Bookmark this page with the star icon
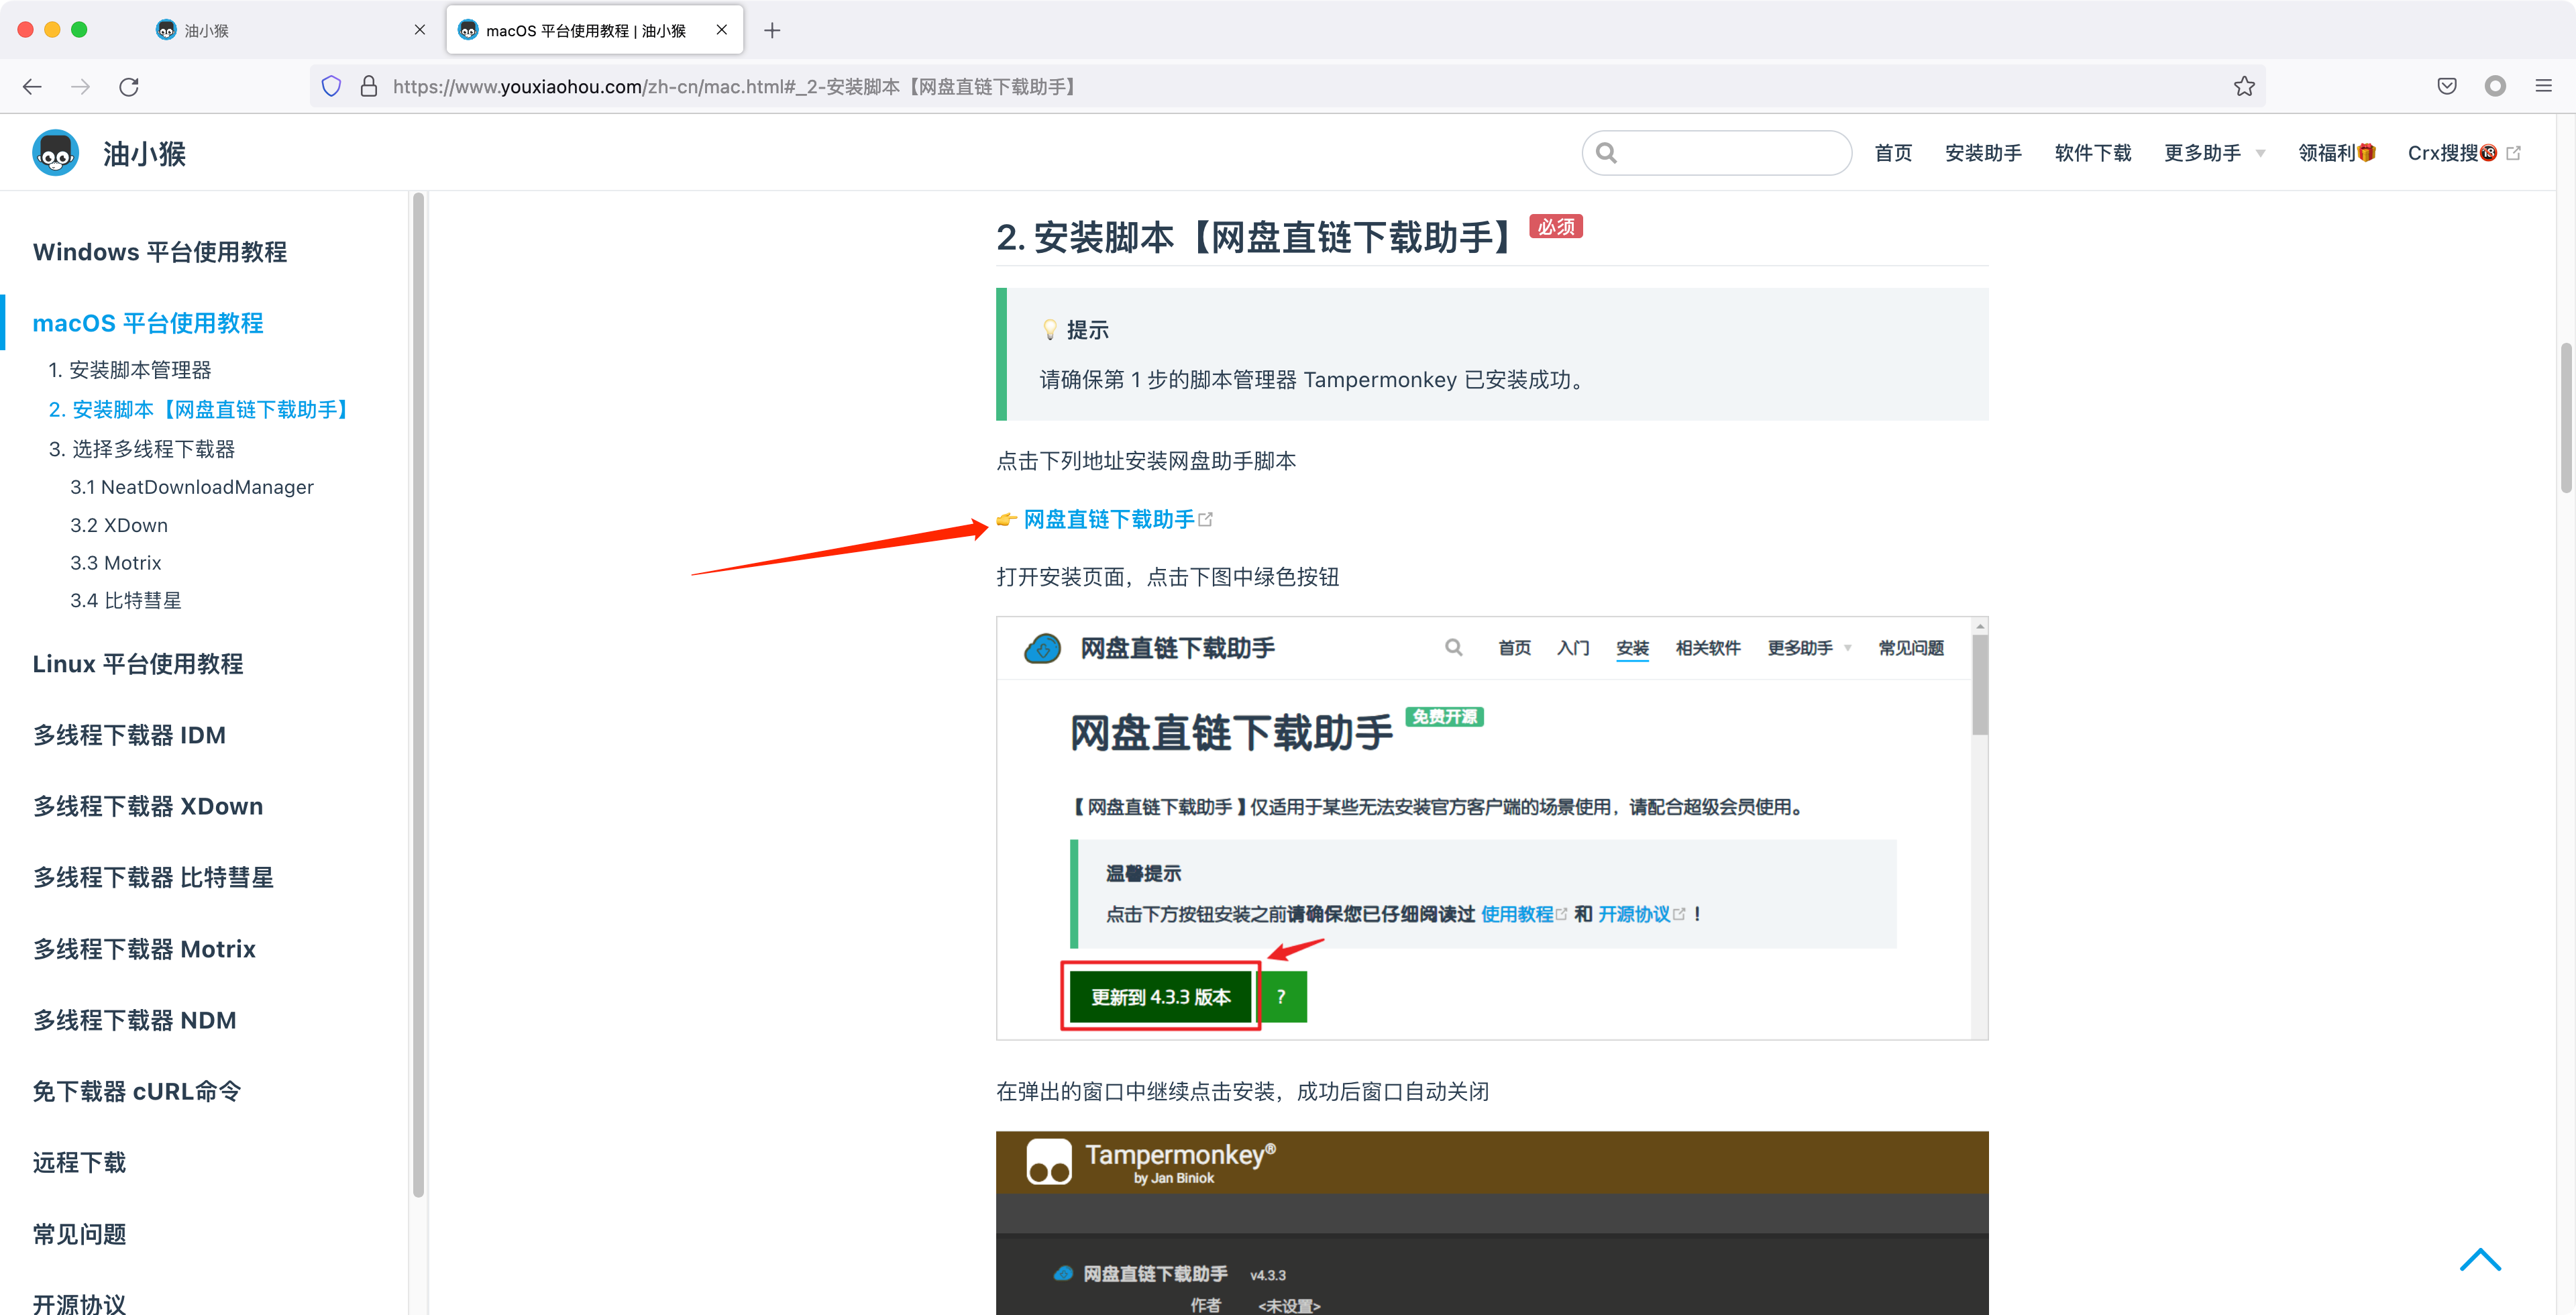The image size is (2576, 1315). click(x=2244, y=87)
